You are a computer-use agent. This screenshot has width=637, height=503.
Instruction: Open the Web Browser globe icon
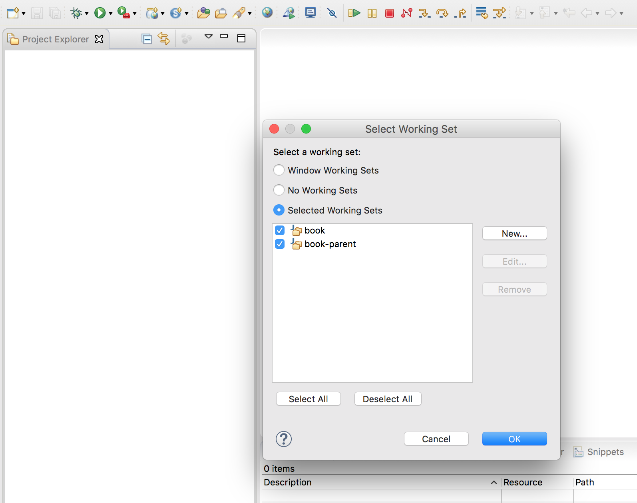[x=267, y=13]
